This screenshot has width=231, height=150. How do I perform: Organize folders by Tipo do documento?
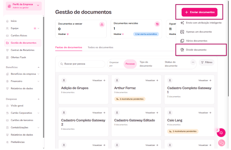146,64
